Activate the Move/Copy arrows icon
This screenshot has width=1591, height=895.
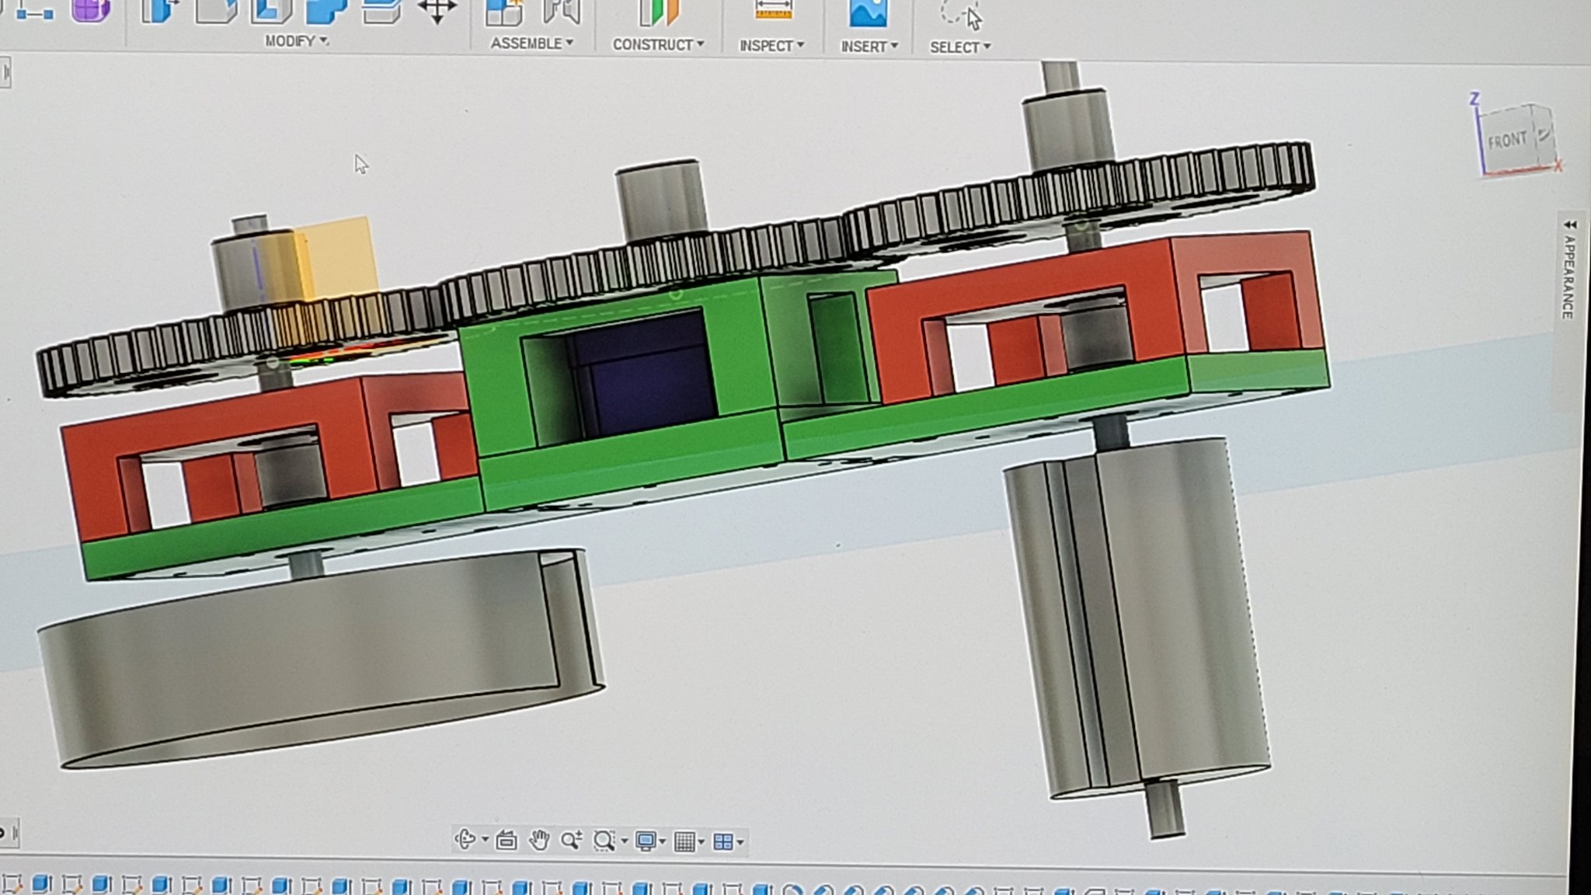point(437,11)
